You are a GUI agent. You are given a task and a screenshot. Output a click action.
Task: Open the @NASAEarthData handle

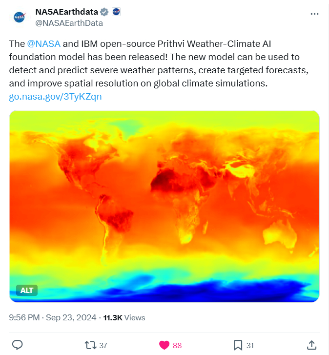tap(69, 22)
